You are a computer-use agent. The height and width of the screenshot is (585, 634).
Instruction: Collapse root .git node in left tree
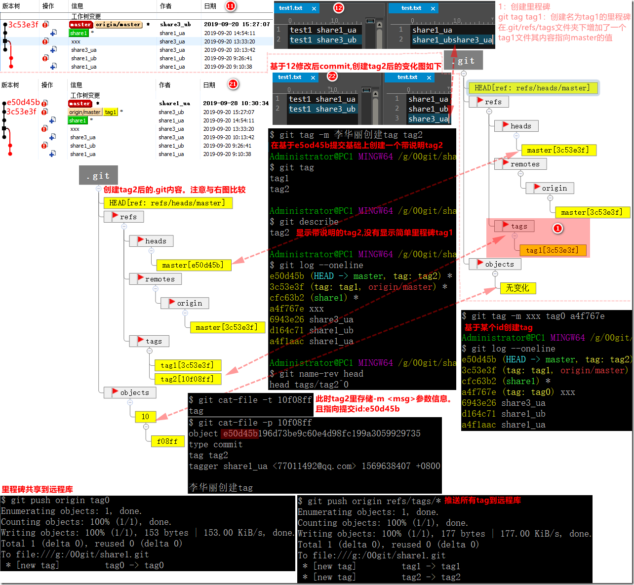click(x=98, y=189)
